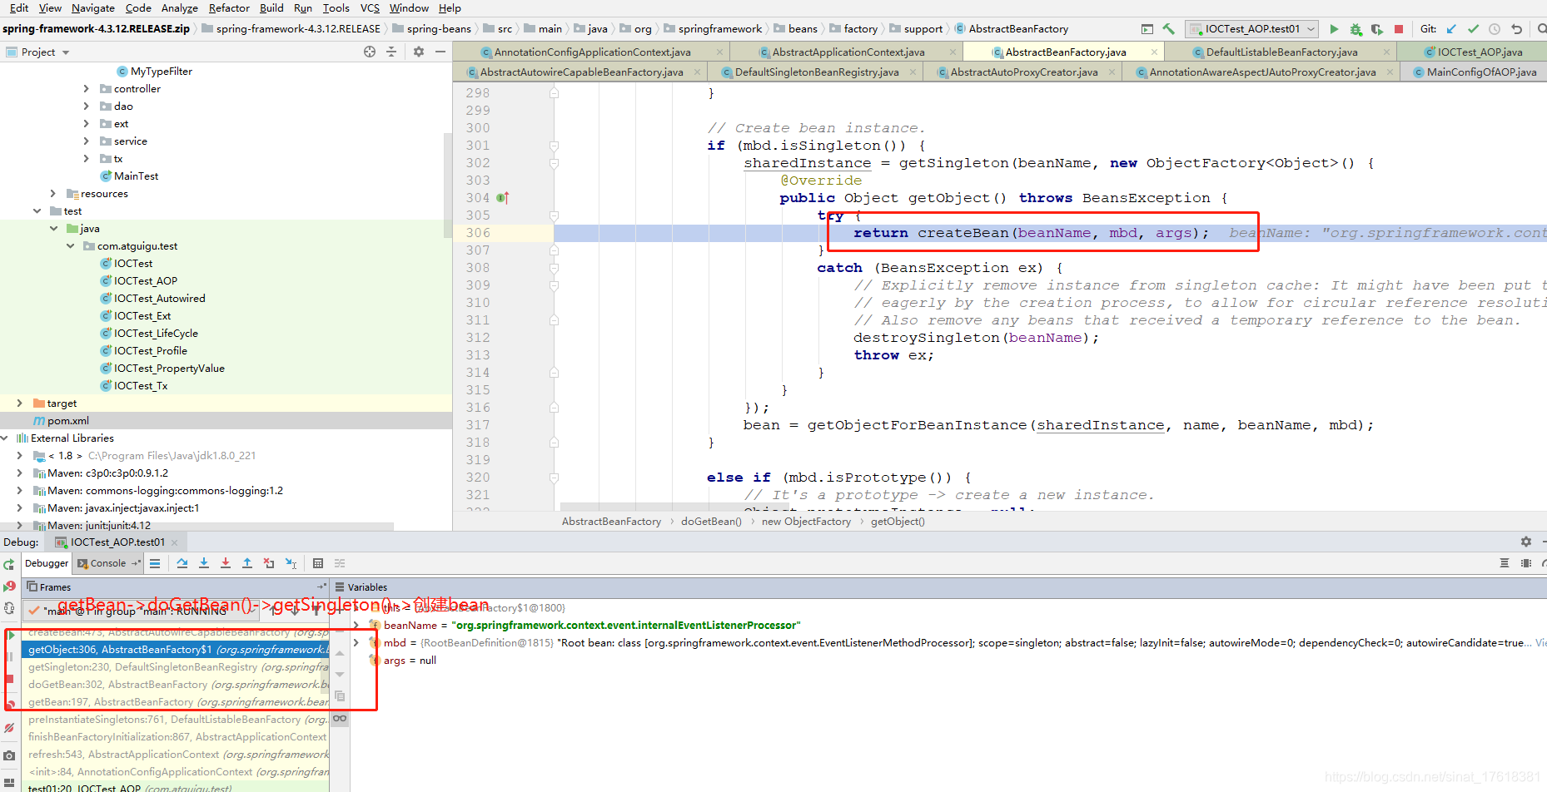Click the locate-in-tree target icon in the Project panel
Image resolution: width=1547 pixels, height=792 pixels.
point(370,52)
